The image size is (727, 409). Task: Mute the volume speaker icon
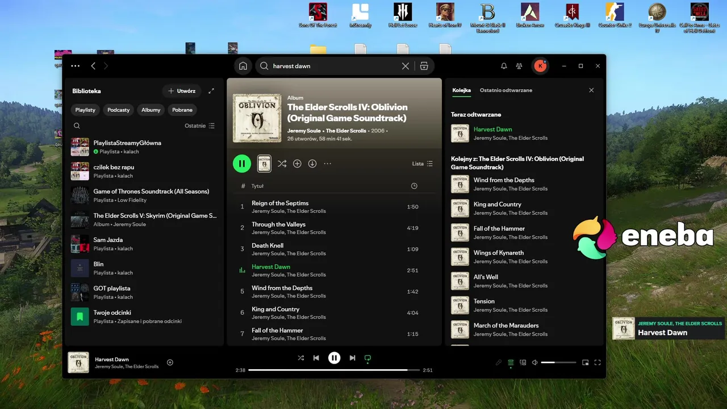tap(535, 362)
